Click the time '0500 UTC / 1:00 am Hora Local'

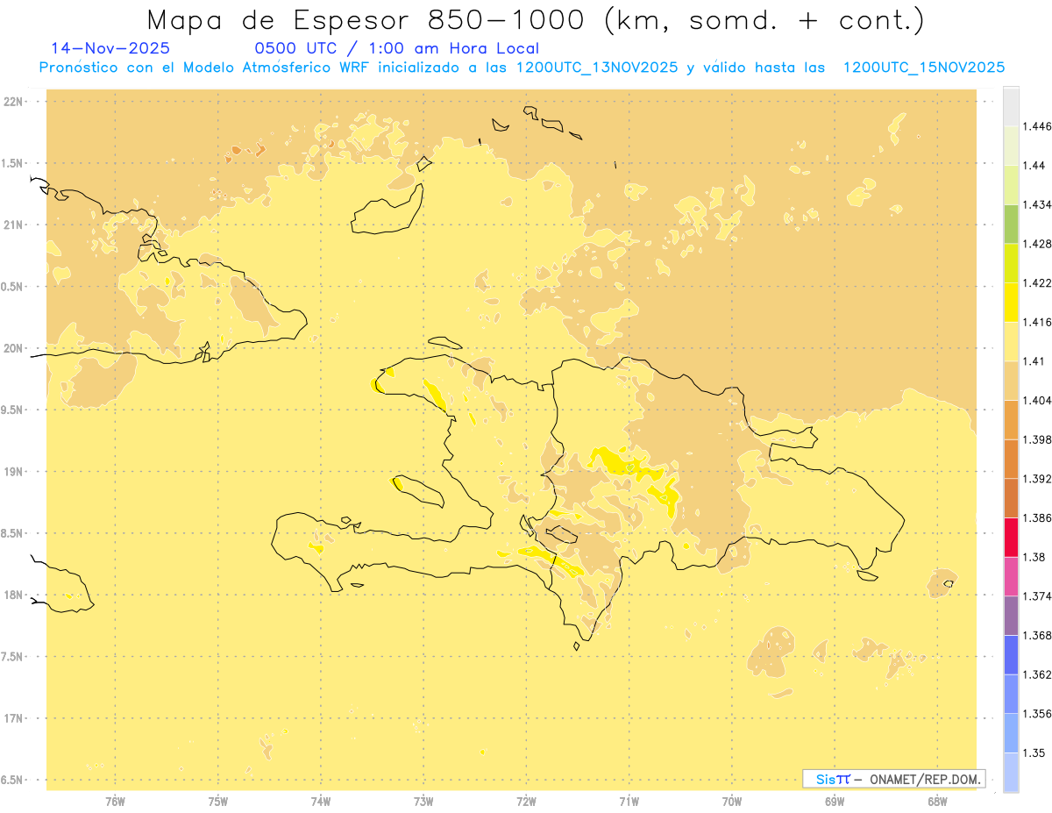coord(396,48)
